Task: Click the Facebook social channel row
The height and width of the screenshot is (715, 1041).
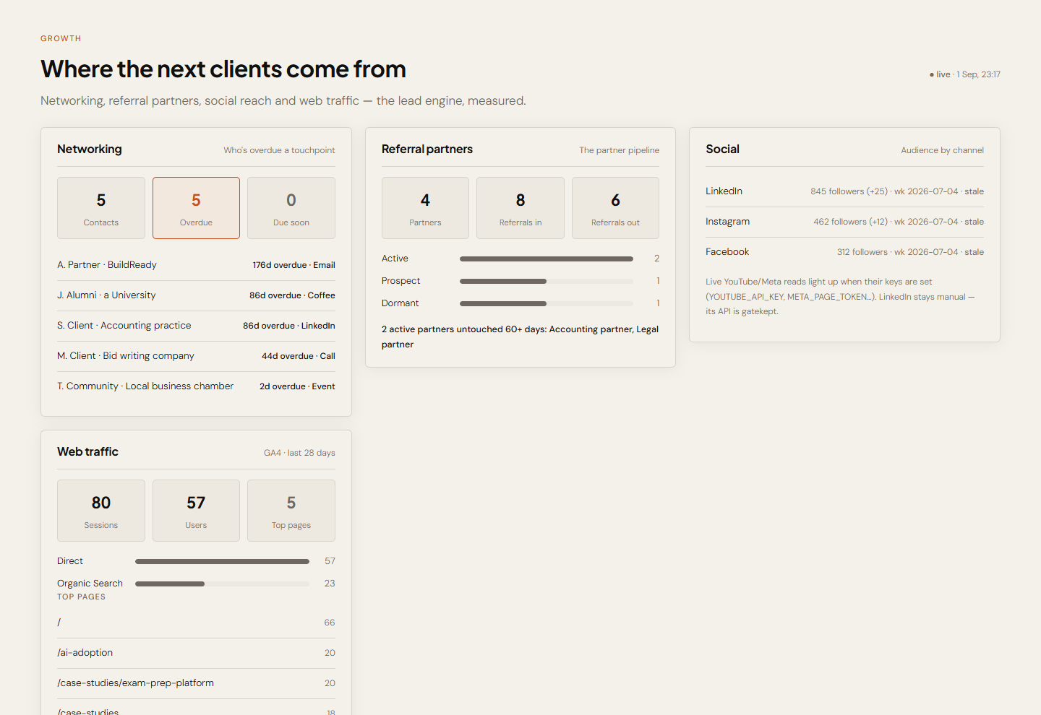Action: click(844, 252)
